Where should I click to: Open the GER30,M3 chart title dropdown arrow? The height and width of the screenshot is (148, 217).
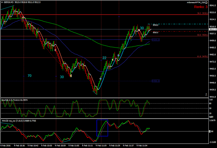point(2,2)
